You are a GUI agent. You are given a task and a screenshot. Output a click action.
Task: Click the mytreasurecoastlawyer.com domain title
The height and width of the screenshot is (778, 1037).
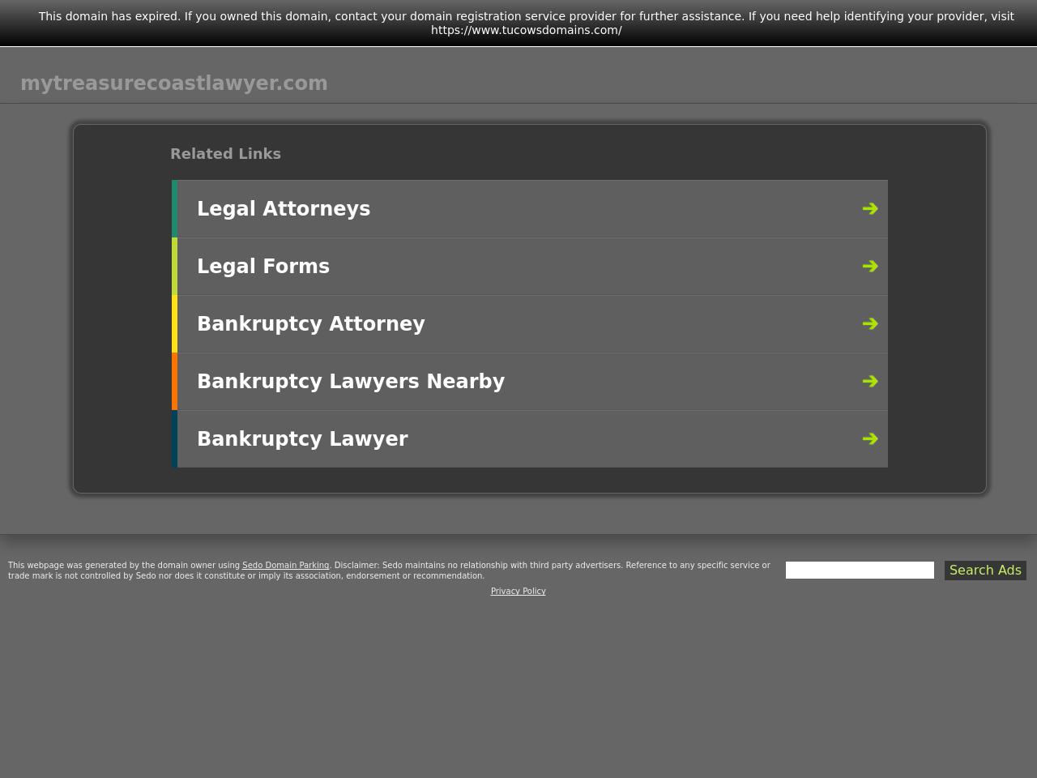[x=174, y=83]
